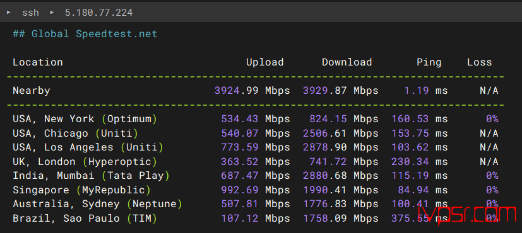Viewport: 522px width, 233px height.
Task: Click the arrow between ssh and IP address
Action: (x=52, y=13)
